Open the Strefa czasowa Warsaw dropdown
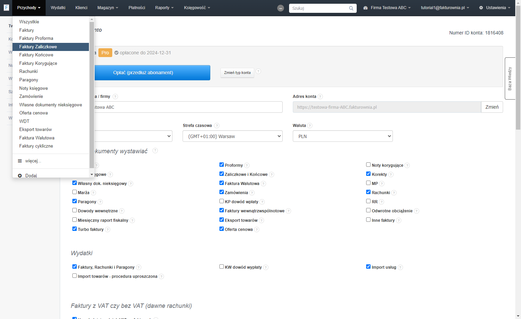This screenshot has height=319, width=521. click(x=233, y=136)
